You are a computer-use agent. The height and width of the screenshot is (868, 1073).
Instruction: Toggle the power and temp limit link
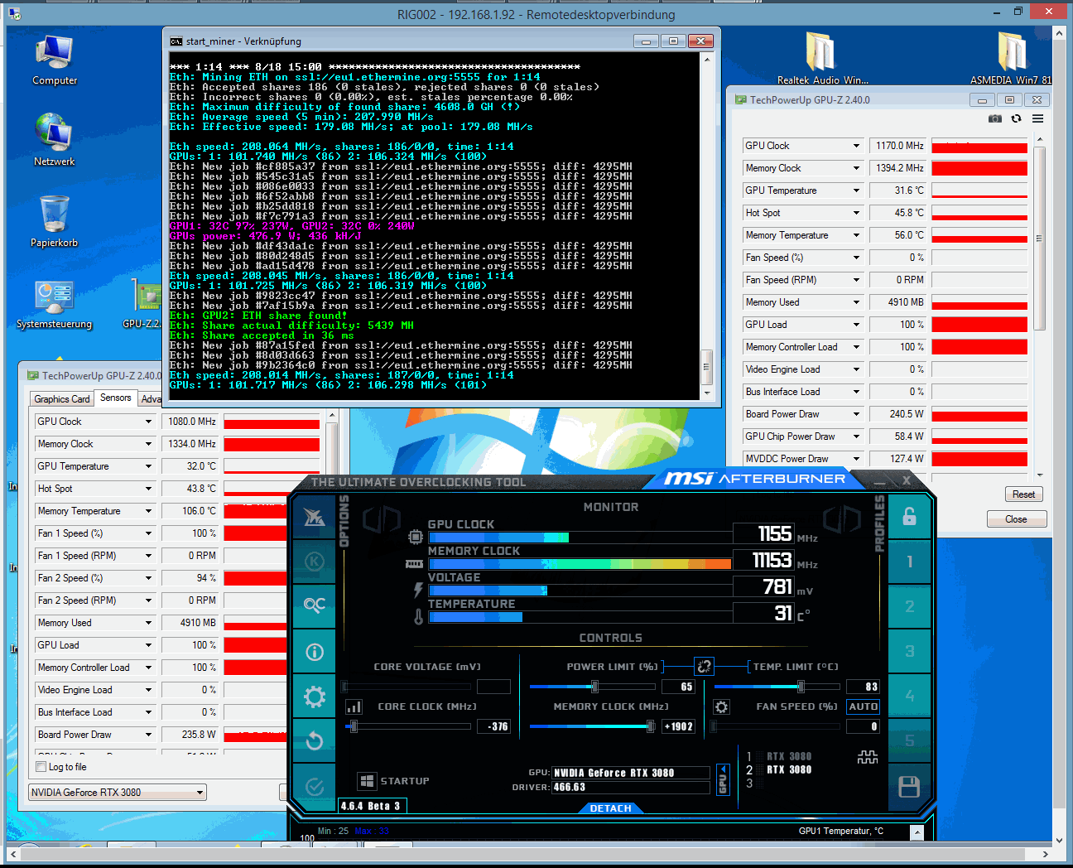(704, 666)
